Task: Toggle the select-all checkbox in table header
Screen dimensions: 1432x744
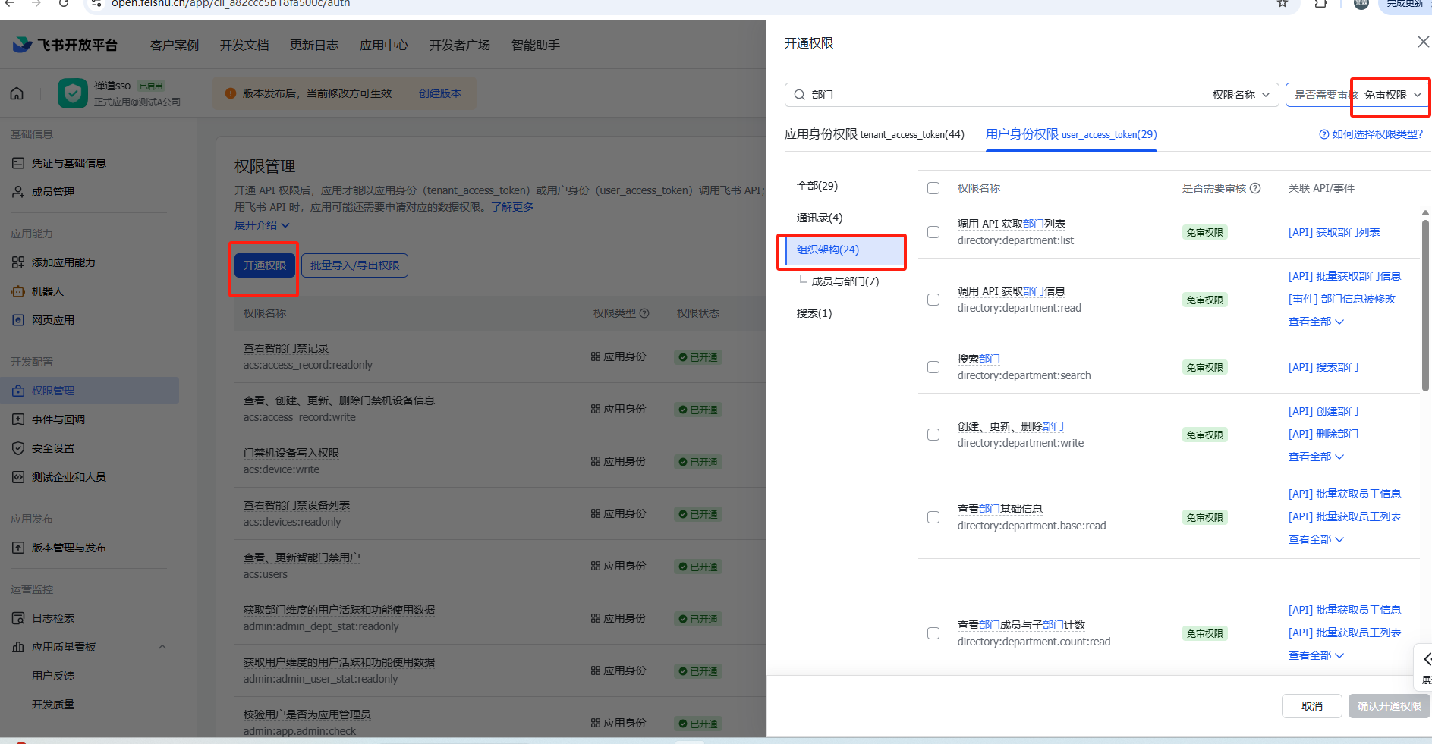Action: coord(933,188)
